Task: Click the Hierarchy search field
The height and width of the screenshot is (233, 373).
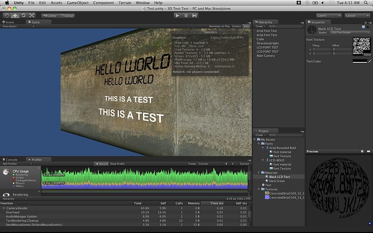Action: tap(285, 26)
